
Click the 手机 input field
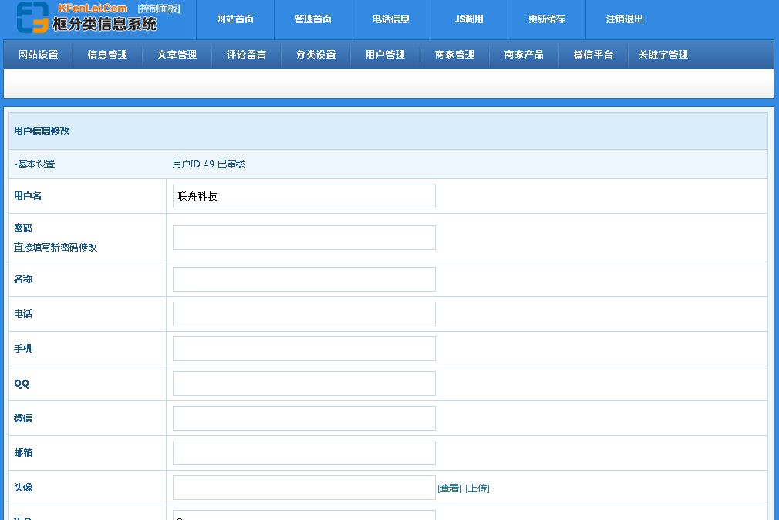[x=304, y=349]
